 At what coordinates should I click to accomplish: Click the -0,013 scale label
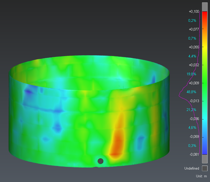pos(194,101)
